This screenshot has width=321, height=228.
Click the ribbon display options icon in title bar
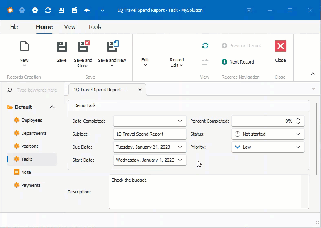249,10
